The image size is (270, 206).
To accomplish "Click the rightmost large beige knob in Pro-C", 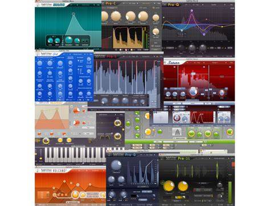I will click(x=143, y=16).
